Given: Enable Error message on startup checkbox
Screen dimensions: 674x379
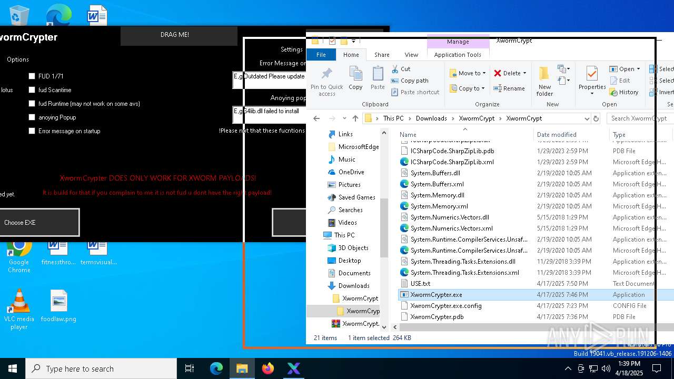Looking at the screenshot, I should (x=32, y=131).
